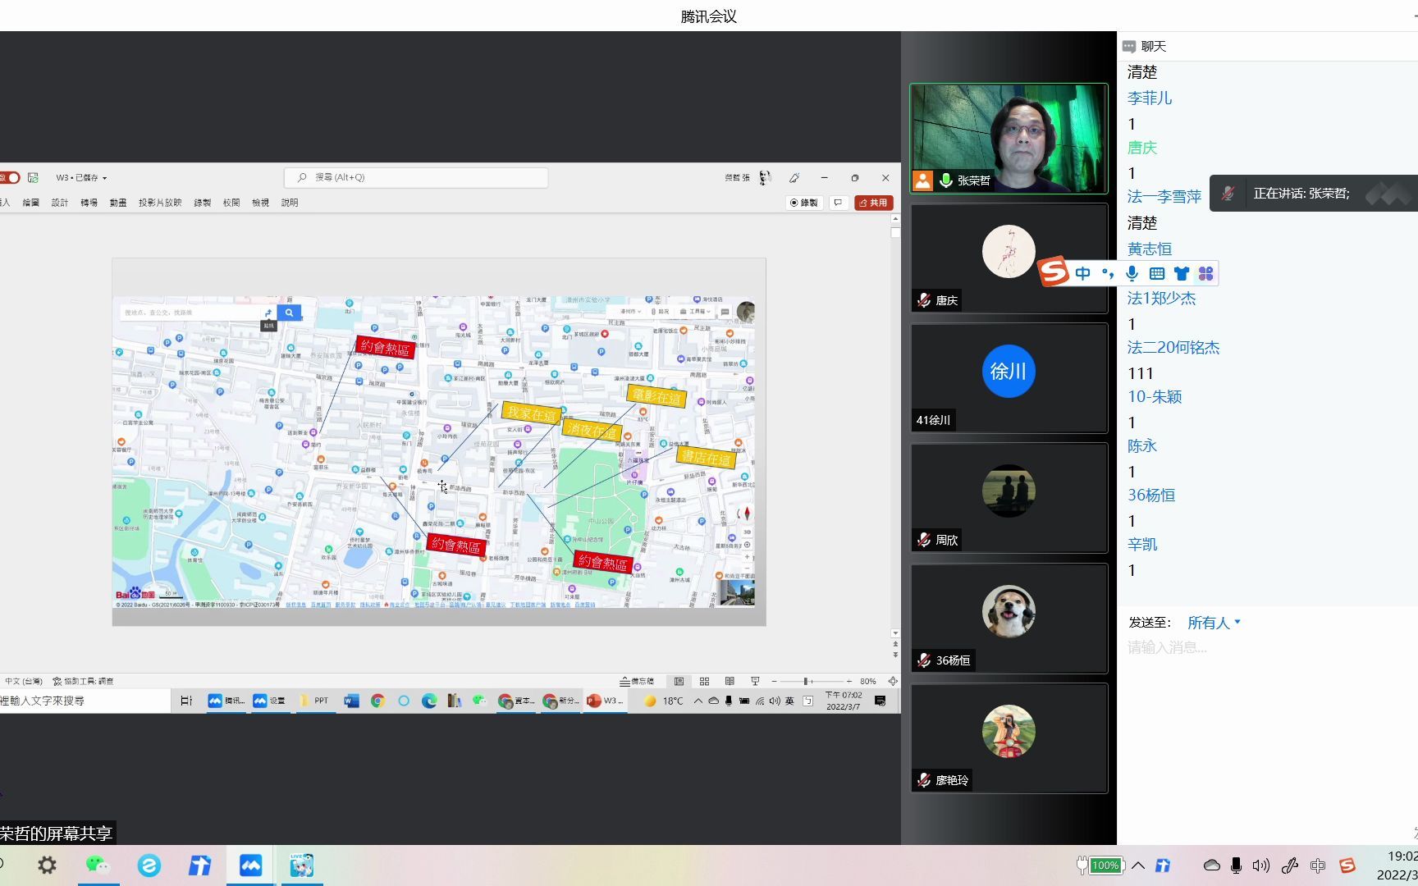Click chat sender name 法二20何铭杰

pyautogui.click(x=1173, y=347)
